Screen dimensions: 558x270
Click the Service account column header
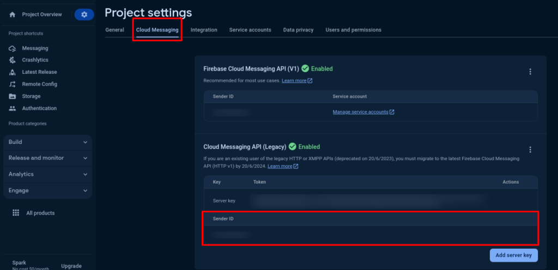[x=349, y=97]
